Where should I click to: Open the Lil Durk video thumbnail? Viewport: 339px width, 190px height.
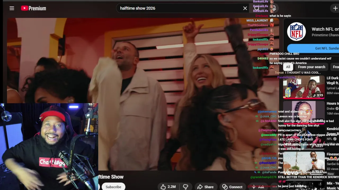pyautogui.click(x=304, y=87)
